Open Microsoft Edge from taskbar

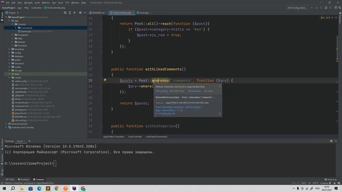[x=39, y=188]
